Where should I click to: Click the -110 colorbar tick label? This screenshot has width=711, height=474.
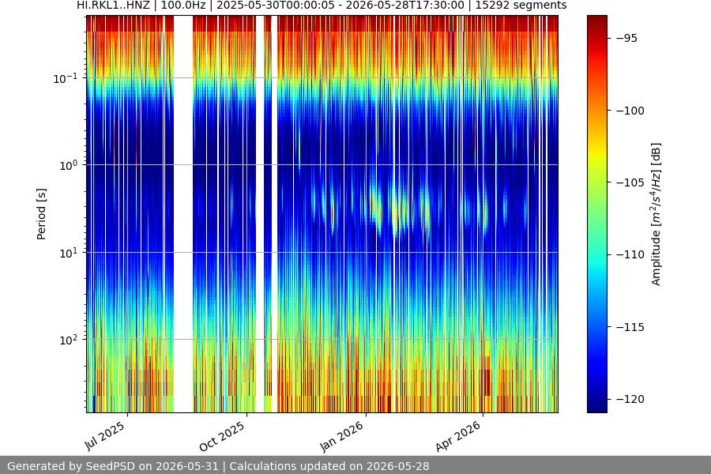click(x=630, y=254)
